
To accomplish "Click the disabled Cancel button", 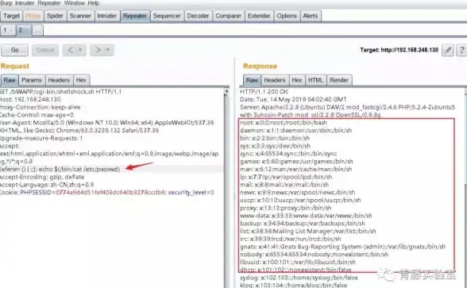I will 45,50.
